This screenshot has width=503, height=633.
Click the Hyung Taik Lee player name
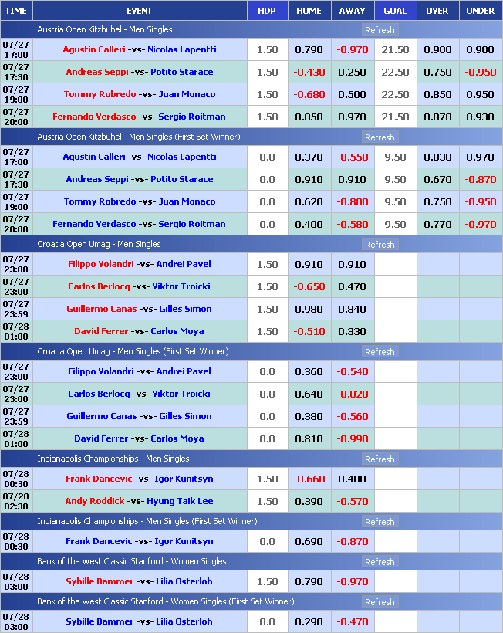pos(181,502)
